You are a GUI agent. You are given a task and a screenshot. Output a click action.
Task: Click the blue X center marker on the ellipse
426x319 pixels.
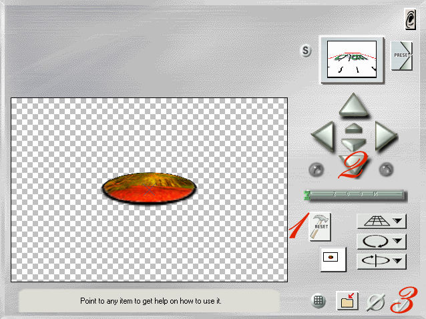[149, 189]
